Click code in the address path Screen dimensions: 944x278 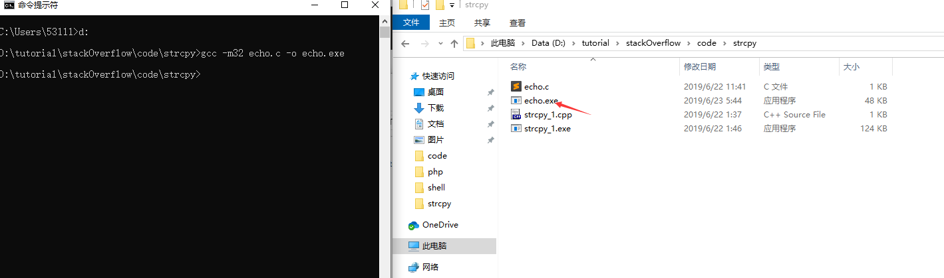[707, 43]
